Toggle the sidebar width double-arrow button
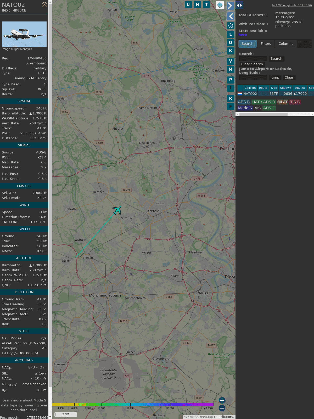Screen dimensions: 314x419 (239, 5)
